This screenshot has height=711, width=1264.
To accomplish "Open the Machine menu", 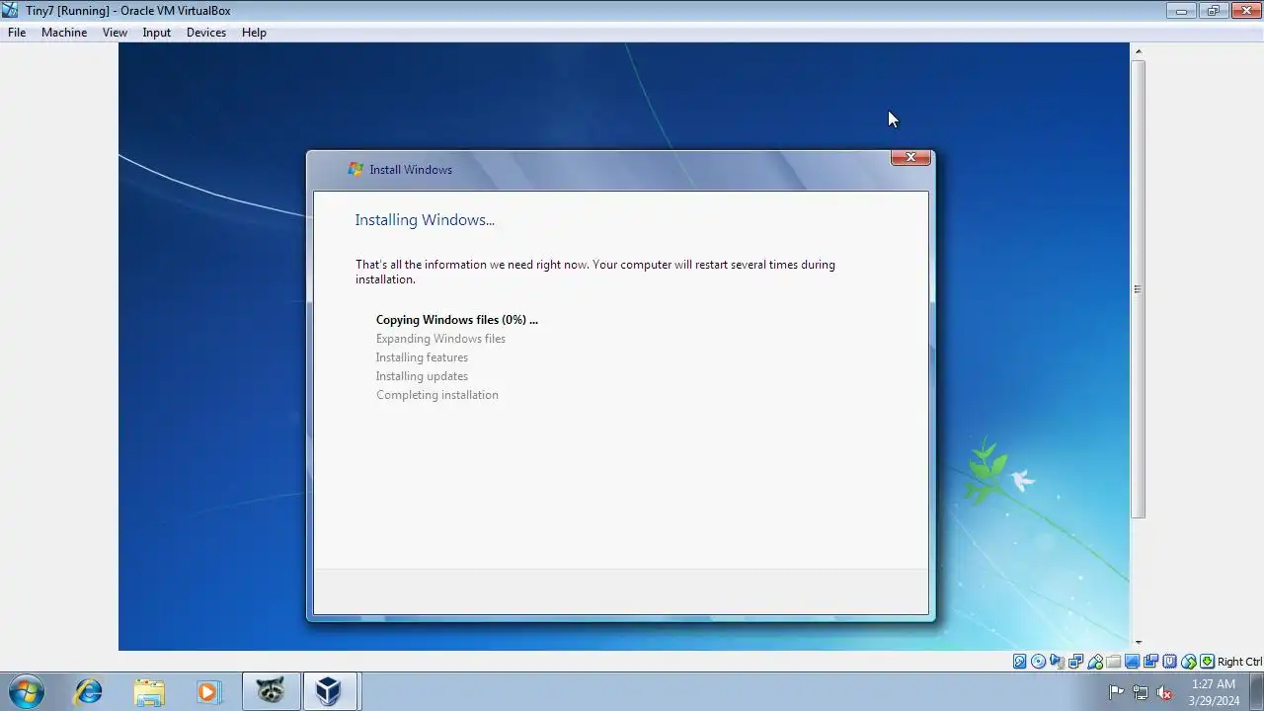I will pyautogui.click(x=64, y=32).
